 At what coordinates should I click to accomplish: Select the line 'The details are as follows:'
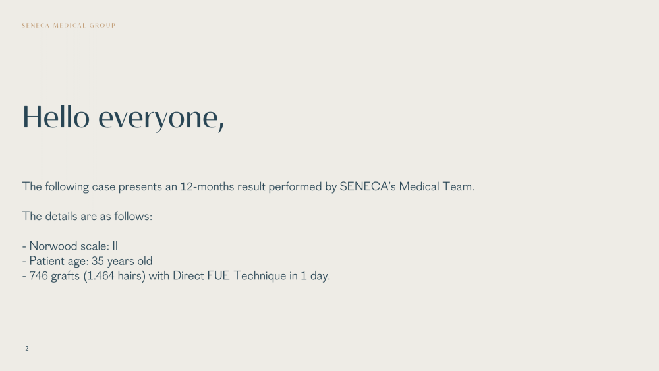click(87, 216)
